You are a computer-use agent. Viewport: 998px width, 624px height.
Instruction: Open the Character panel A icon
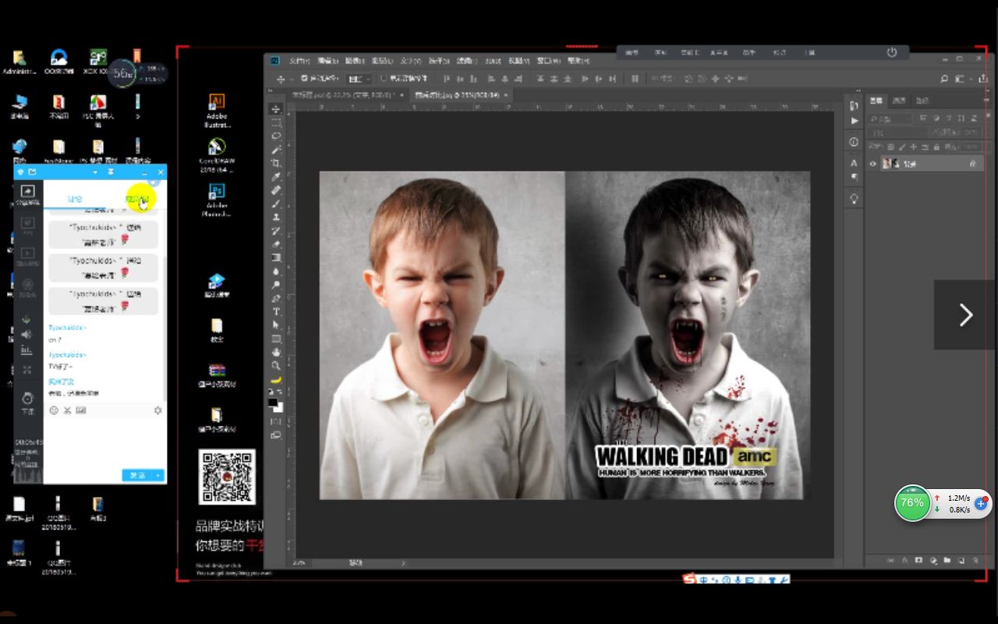(854, 163)
